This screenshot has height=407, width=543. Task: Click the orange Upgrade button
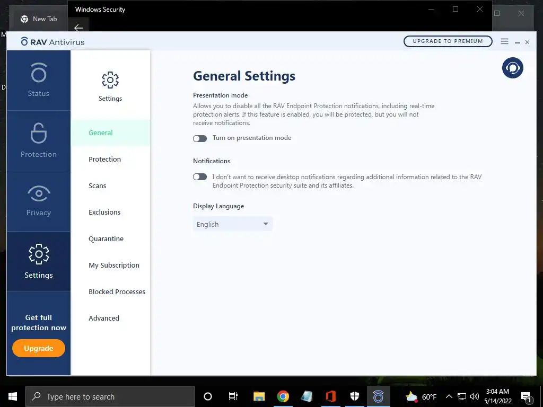coord(38,348)
